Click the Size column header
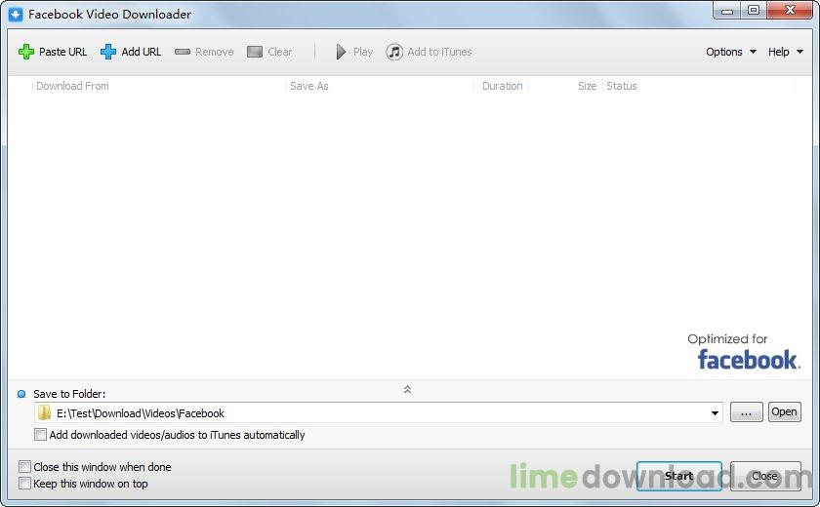Viewport: 820px width, 507px height. pos(587,86)
